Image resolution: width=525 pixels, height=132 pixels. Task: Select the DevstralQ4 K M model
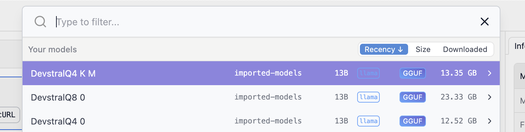pos(261,73)
